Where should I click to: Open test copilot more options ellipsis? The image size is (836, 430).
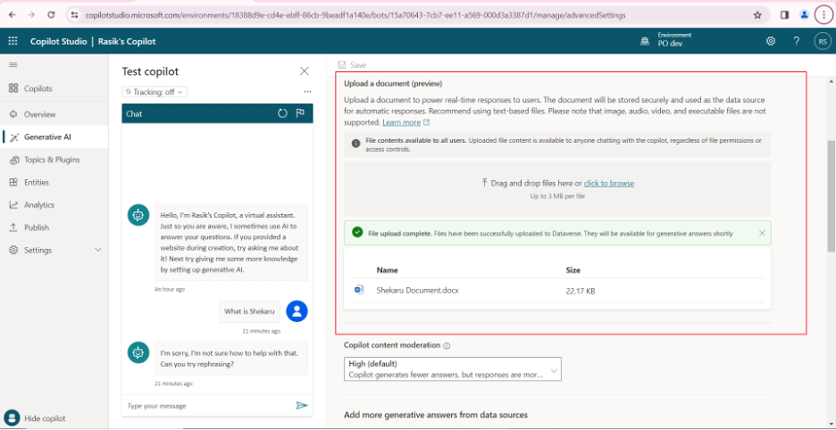click(x=307, y=92)
